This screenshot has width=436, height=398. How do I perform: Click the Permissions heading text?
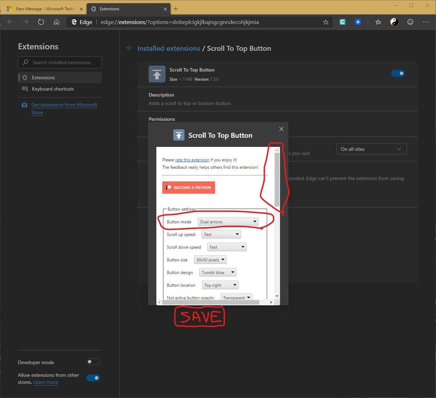pyautogui.click(x=161, y=119)
